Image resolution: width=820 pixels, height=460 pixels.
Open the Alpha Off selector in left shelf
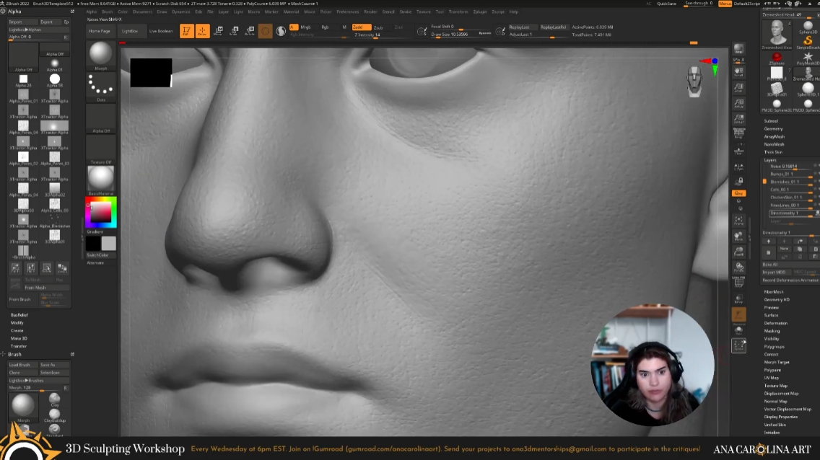coord(100,118)
